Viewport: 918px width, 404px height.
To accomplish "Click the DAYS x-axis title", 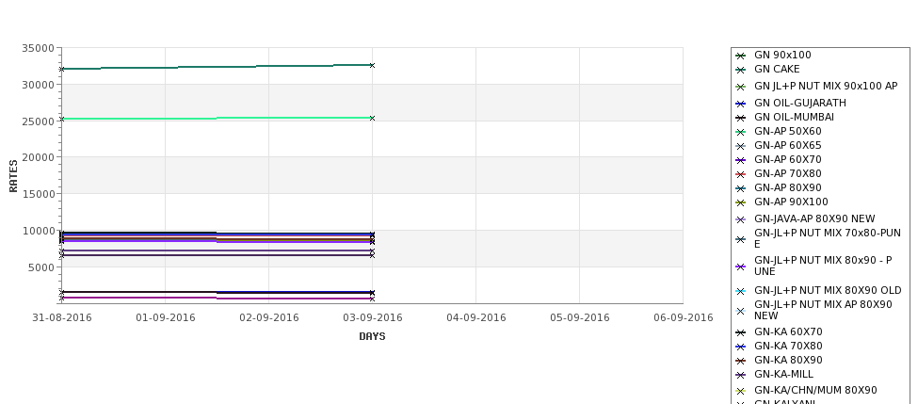I will pos(372,337).
